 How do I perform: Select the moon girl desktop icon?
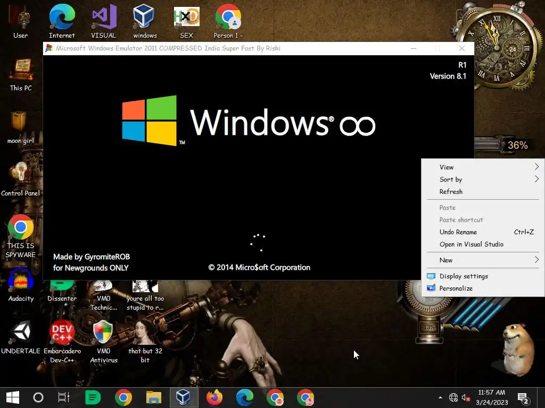tap(21, 127)
